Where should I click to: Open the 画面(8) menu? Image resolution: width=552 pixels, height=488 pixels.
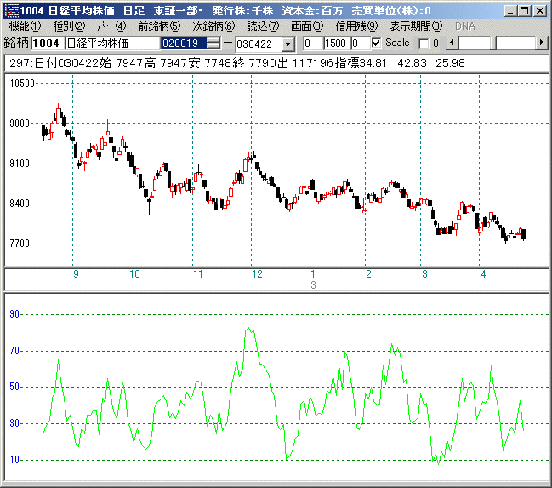[x=307, y=26]
